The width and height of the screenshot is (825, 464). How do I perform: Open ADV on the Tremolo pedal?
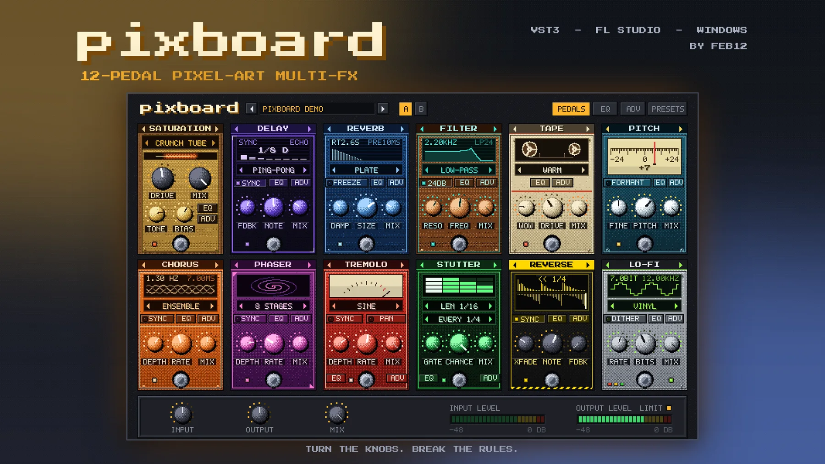pos(396,378)
